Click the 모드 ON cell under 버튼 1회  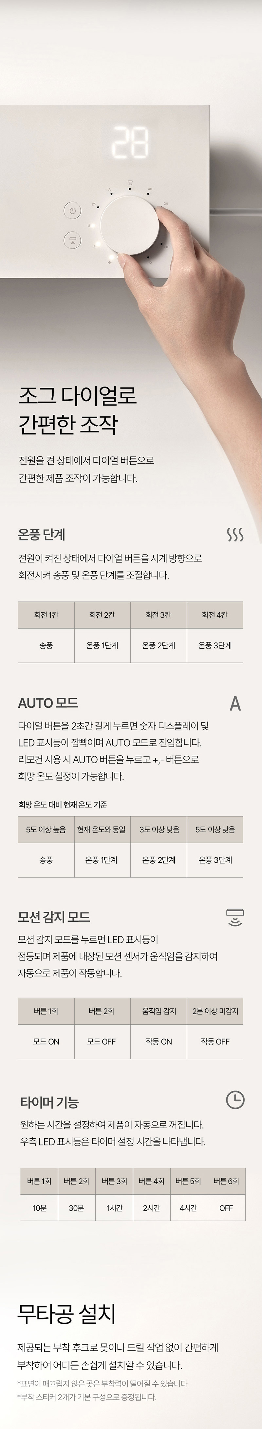click(x=46, y=1041)
